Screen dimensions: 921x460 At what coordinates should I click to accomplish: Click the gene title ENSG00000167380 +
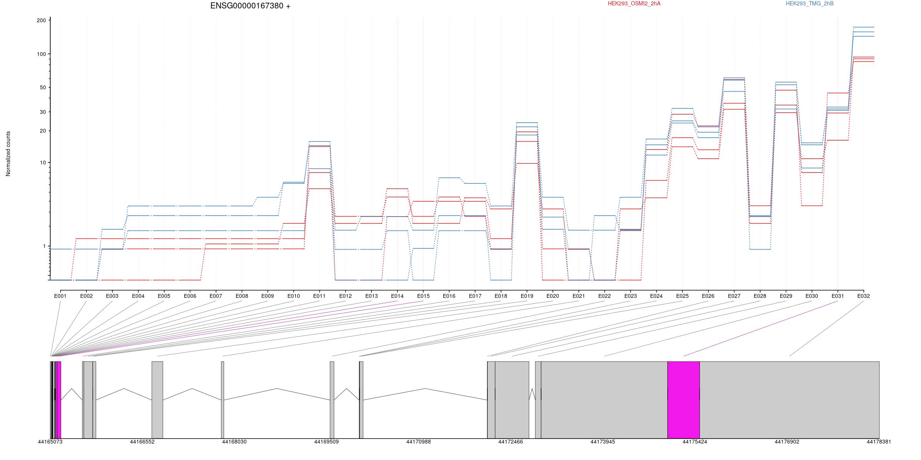pyautogui.click(x=250, y=6)
